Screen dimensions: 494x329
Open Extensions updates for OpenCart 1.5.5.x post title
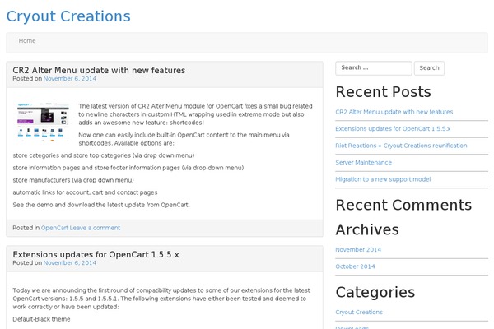[96, 254]
